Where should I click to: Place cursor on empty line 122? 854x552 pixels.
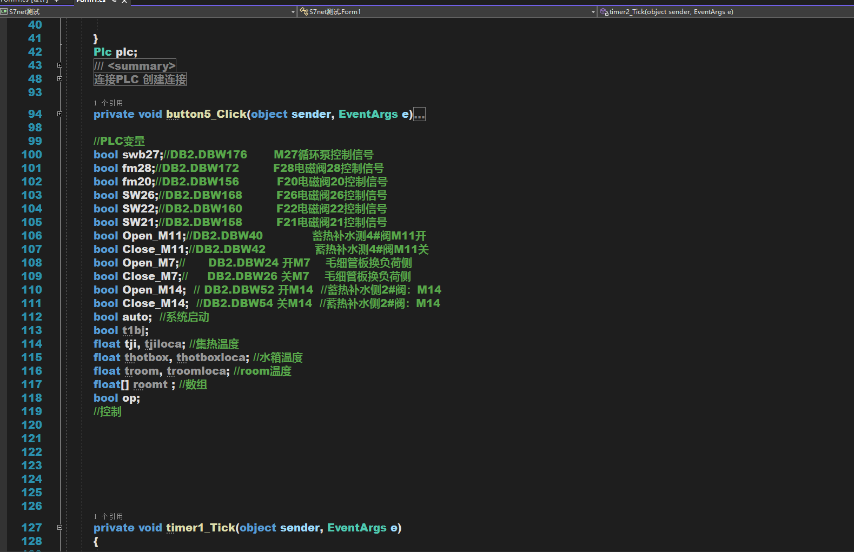pos(216,452)
